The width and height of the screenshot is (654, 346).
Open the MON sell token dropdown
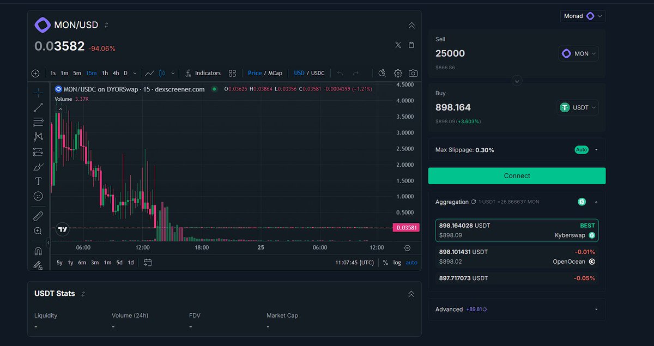(x=578, y=53)
